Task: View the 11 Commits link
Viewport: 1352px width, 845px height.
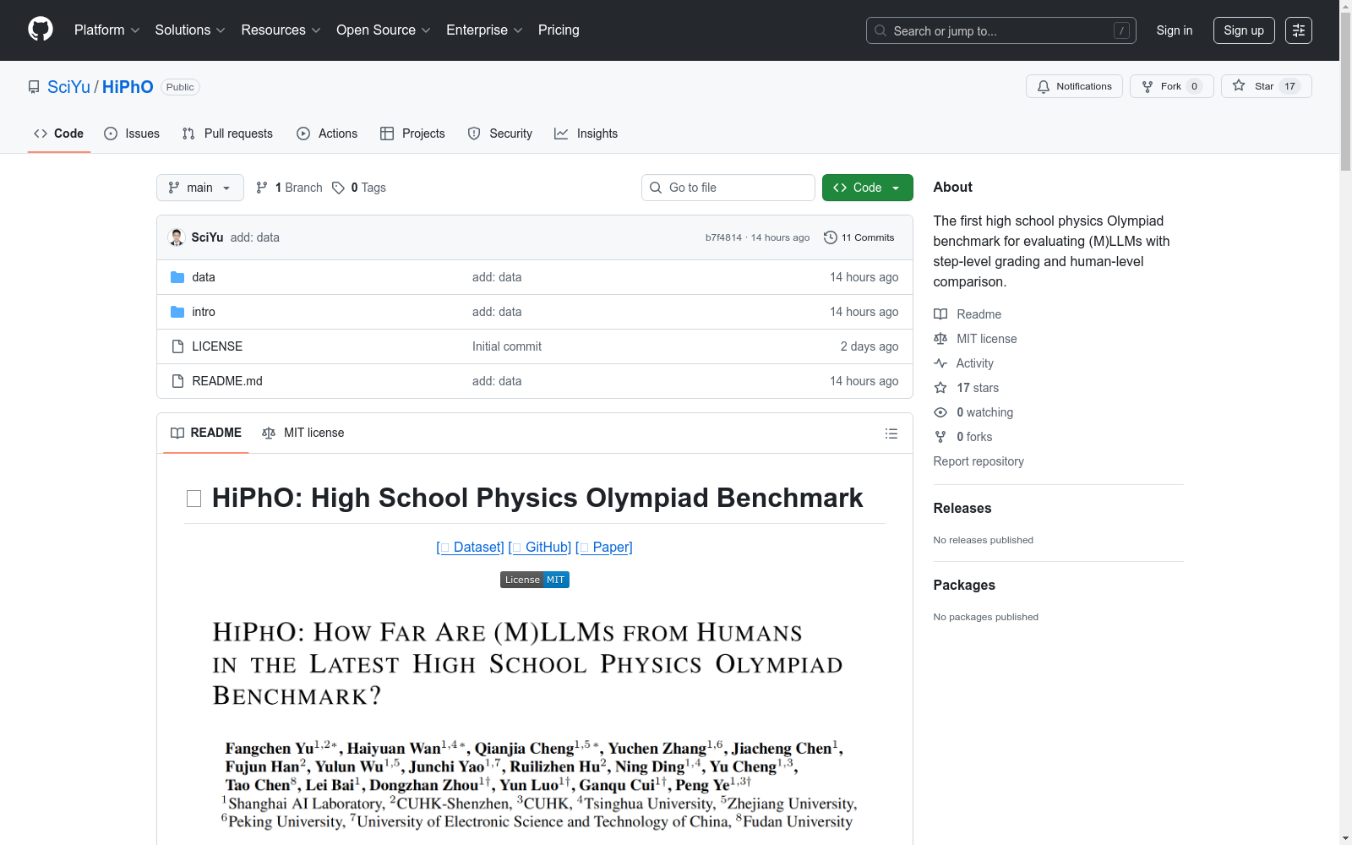Action: click(859, 237)
